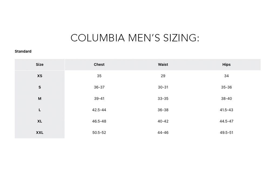Select the 29 waist value for XS
The height and width of the screenshot is (180, 270).
pyautogui.click(x=163, y=76)
